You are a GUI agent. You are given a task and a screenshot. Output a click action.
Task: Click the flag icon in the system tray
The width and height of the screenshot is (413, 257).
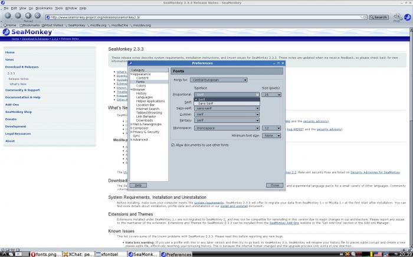click(x=378, y=254)
